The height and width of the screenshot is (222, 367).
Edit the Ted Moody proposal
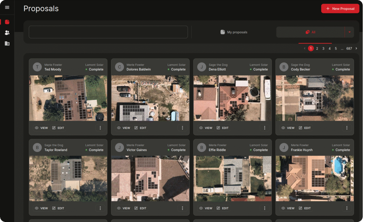(58, 128)
